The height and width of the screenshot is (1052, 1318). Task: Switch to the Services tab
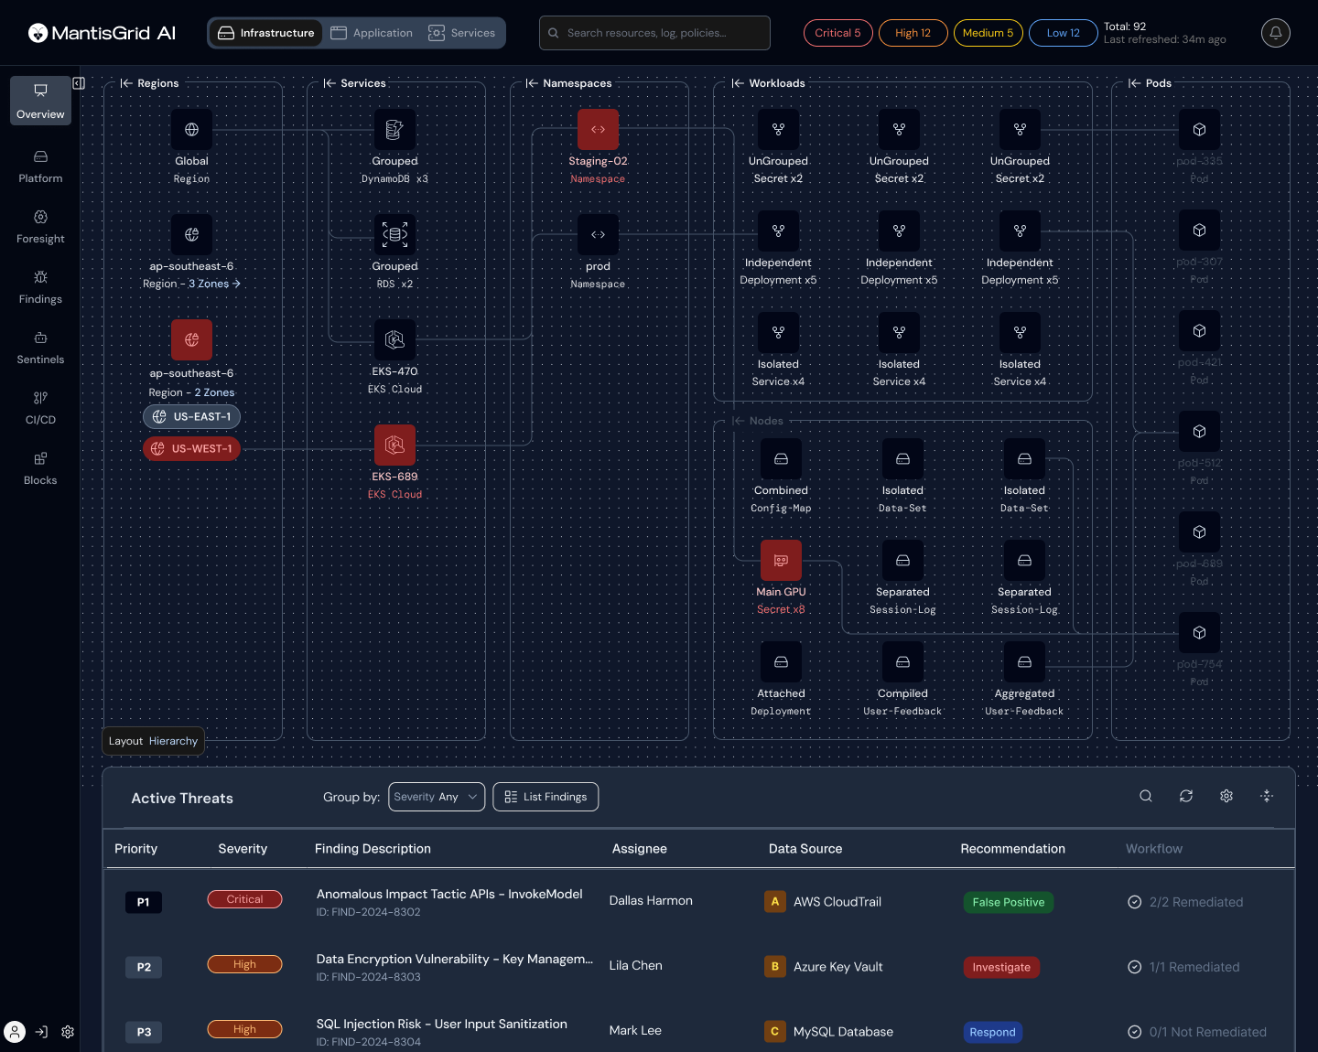point(462,33)
